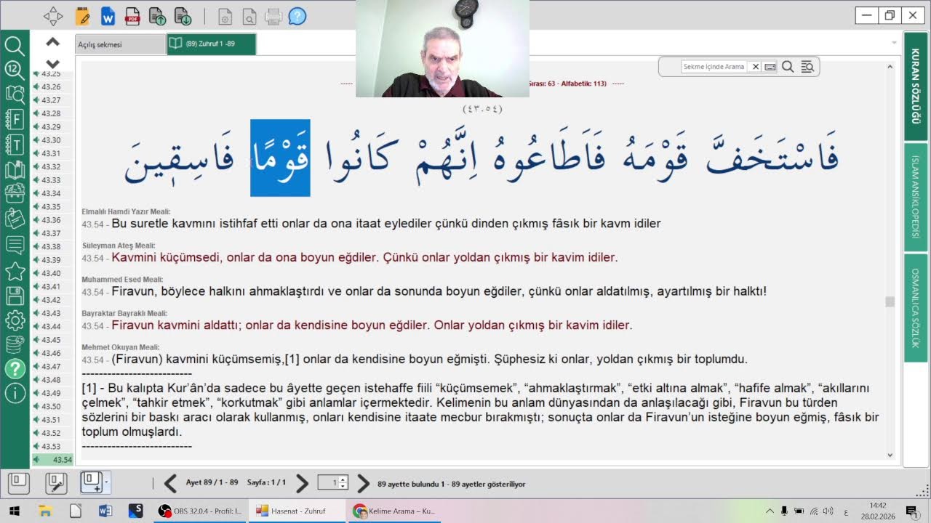Open Windows Start menu

pyautogui.click(x=14, y=511)
